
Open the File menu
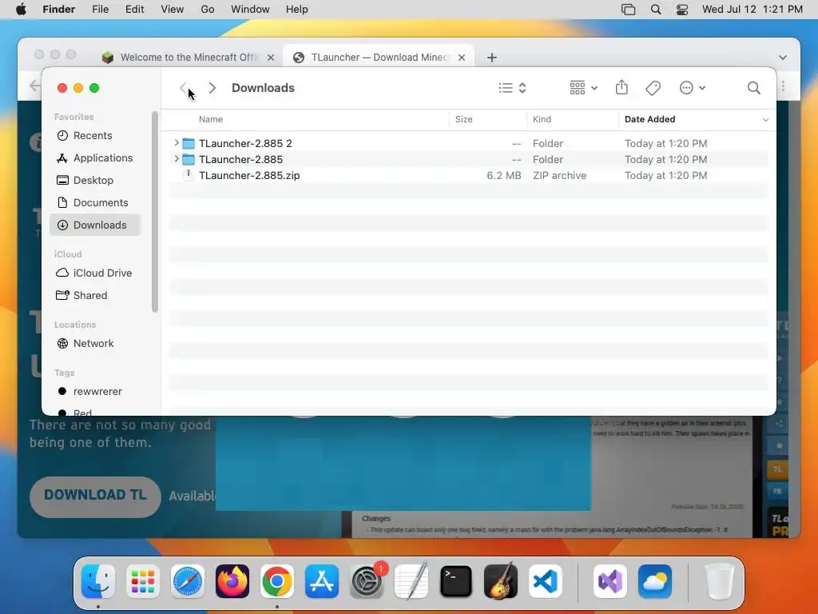100,10
